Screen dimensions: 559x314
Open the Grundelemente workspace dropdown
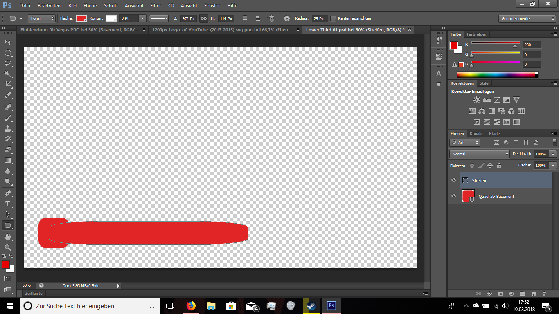pos(527,18)
